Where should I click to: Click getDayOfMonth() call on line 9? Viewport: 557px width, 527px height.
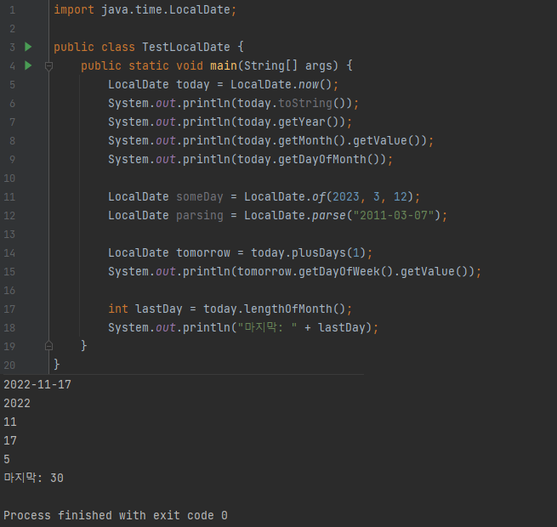pyautogui.click(x=329, y=160)
